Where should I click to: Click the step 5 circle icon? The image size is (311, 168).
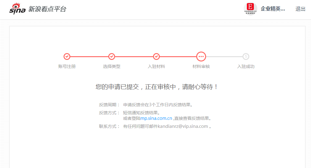pos(246,57)
